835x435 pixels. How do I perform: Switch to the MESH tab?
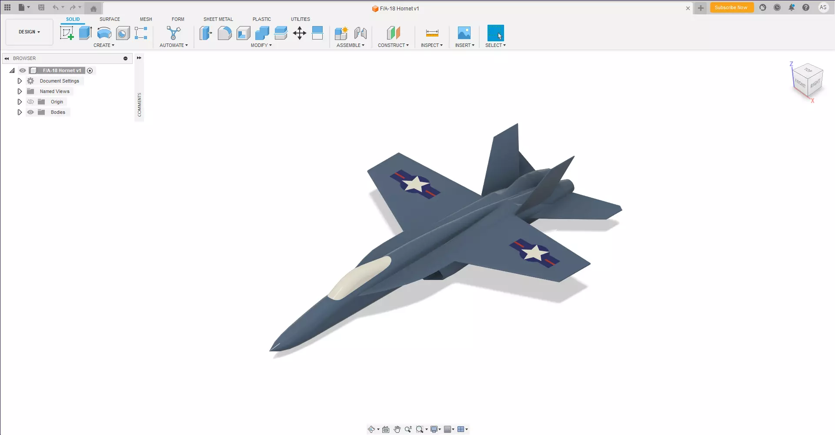(146, 19)
